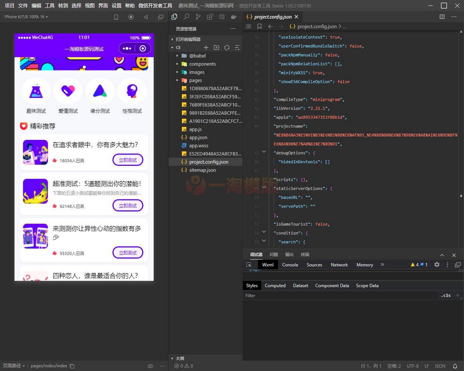Open the Source Control branch icon
The height and width of the screenshot is (371, 464).
pyautogui.click(x=198, y=17)
